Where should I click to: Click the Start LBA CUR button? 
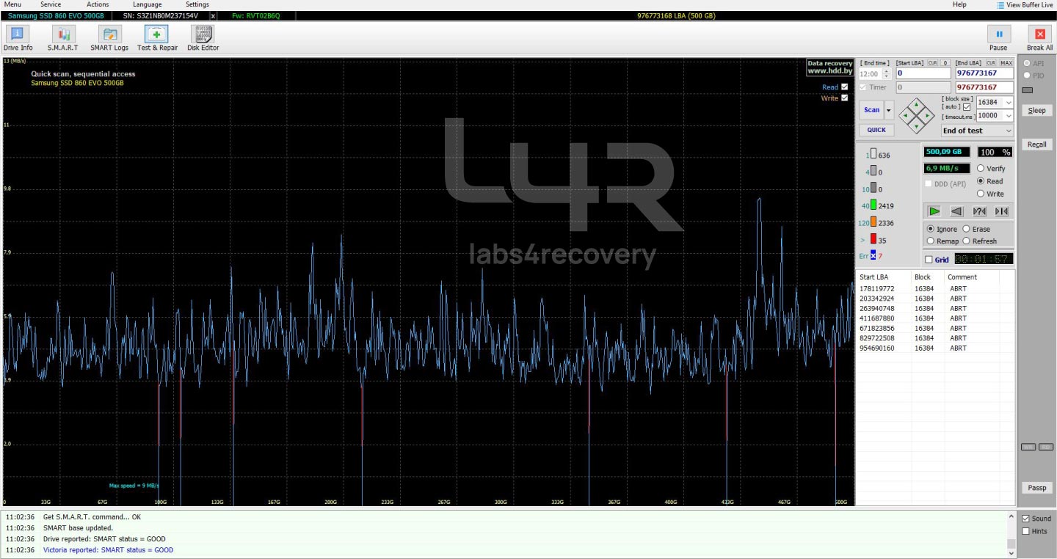tap(932, 63)
